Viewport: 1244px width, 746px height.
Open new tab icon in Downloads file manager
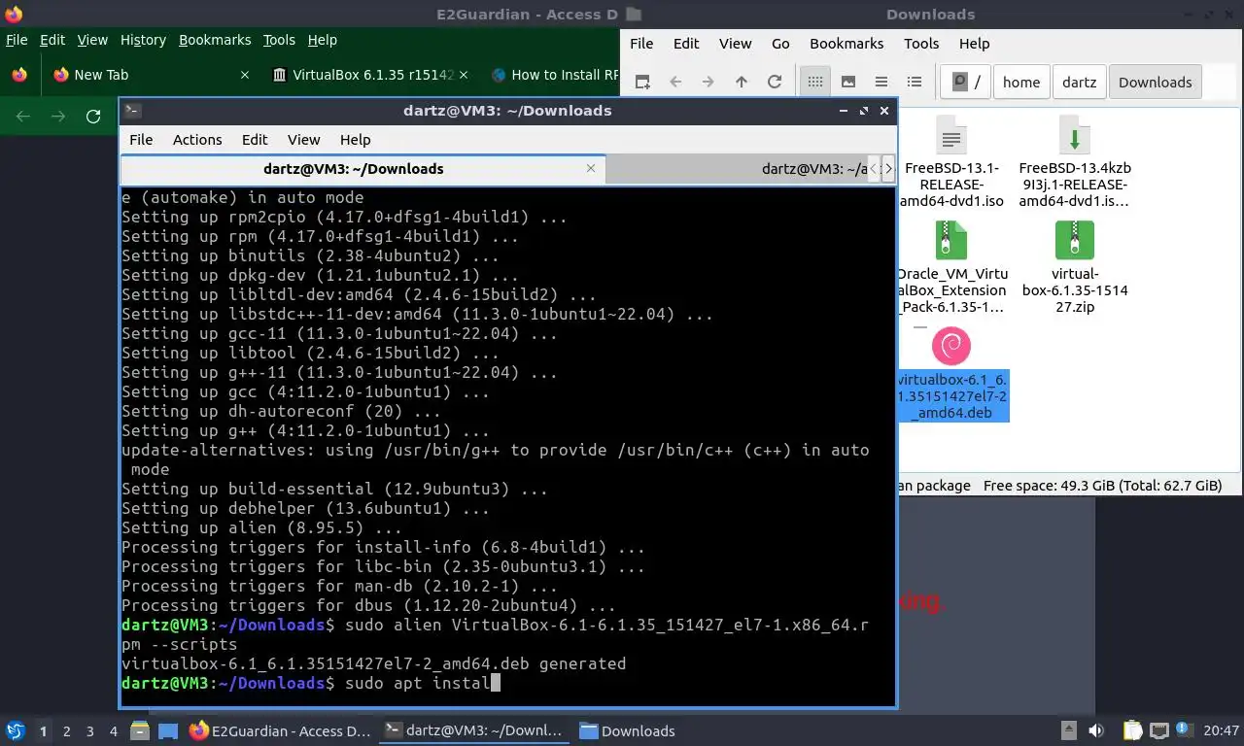pos(642,83)
